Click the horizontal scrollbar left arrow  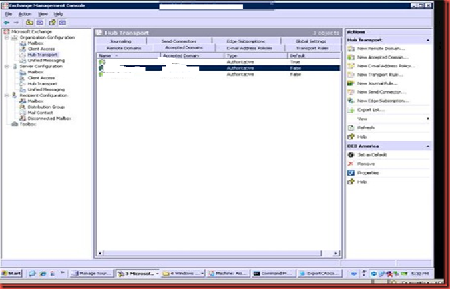pyautogui.click(x=100, y=253)
